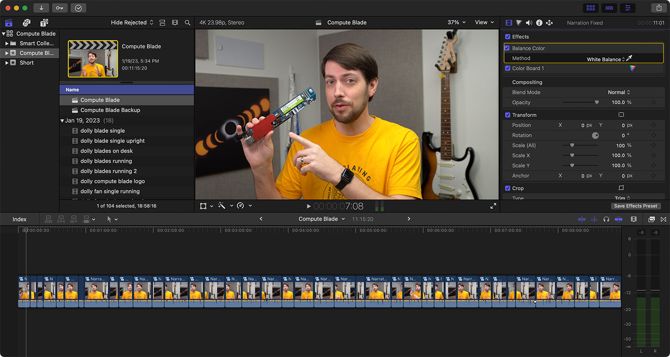
Task: Open the timeline Index tab
Action: 20,219
